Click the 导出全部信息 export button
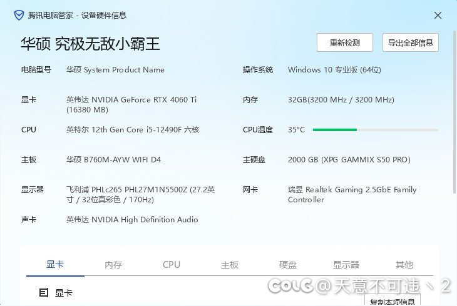Screen dimensions: 457x306 pyautogui.click(x=411, y=42)
